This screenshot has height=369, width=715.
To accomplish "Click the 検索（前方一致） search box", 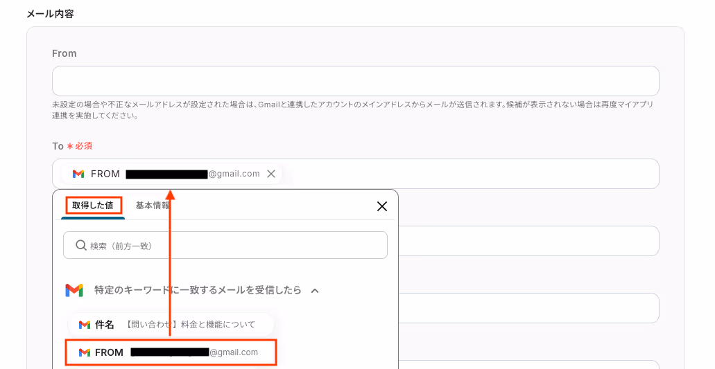I will coord(225,246).
